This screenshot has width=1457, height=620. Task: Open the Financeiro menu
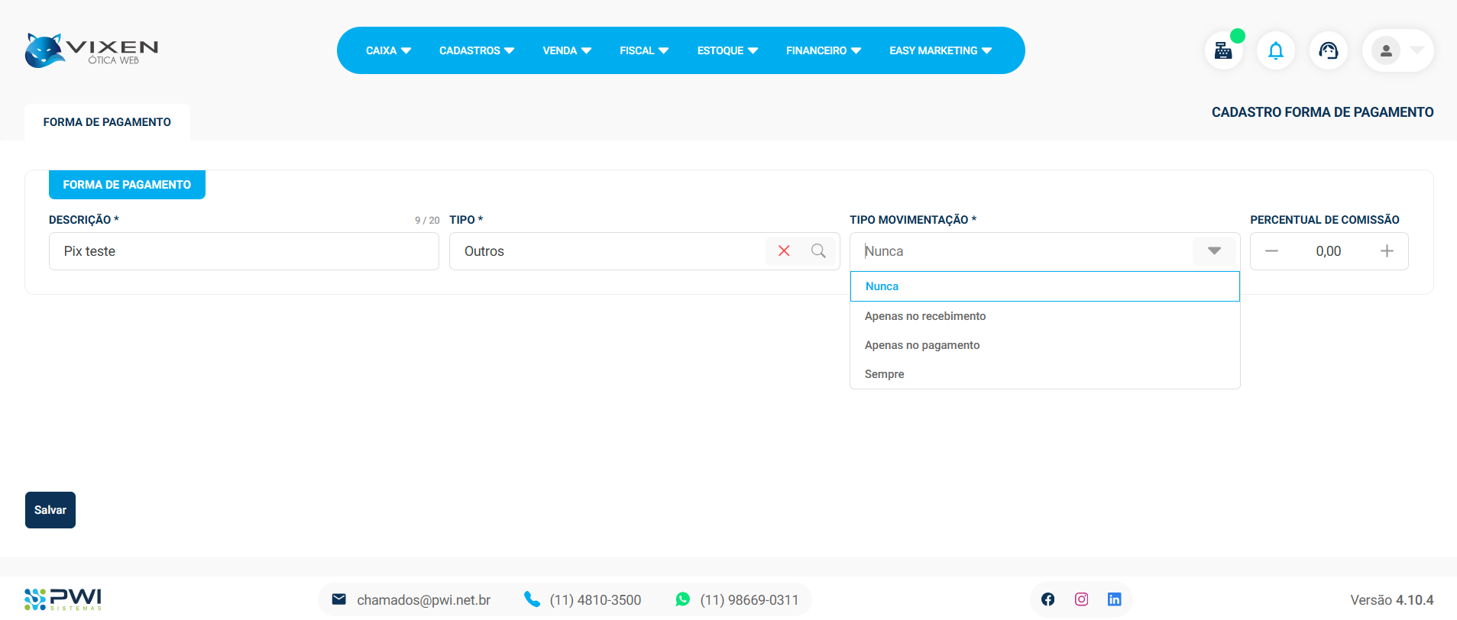823,50
